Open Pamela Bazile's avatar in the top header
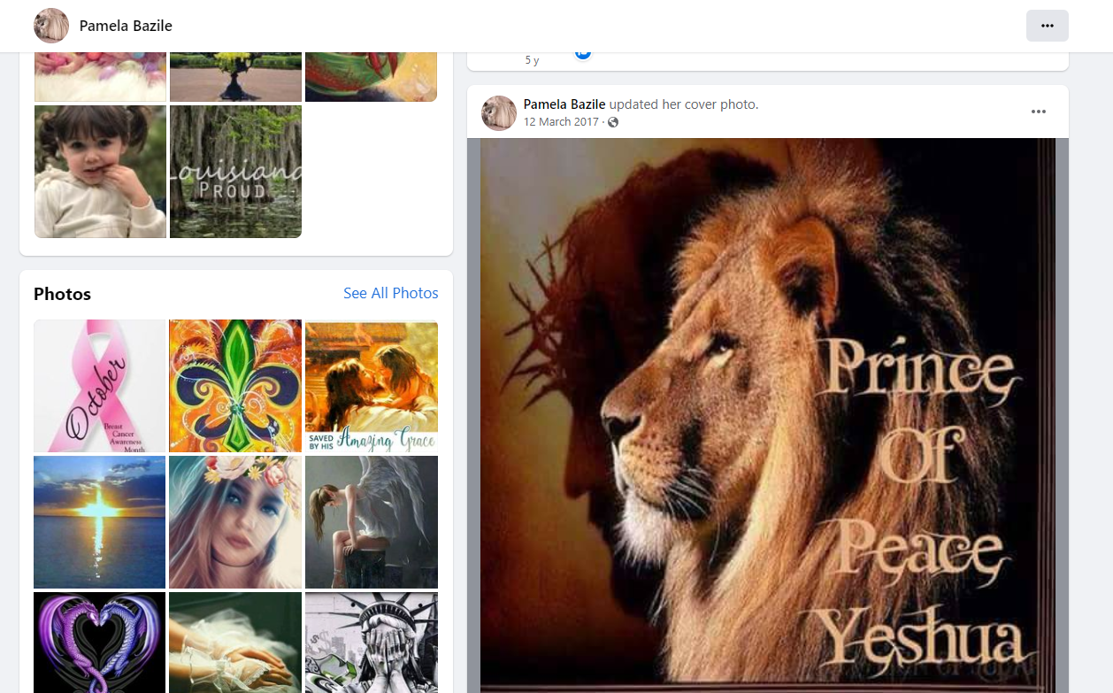 click(51, 26)
